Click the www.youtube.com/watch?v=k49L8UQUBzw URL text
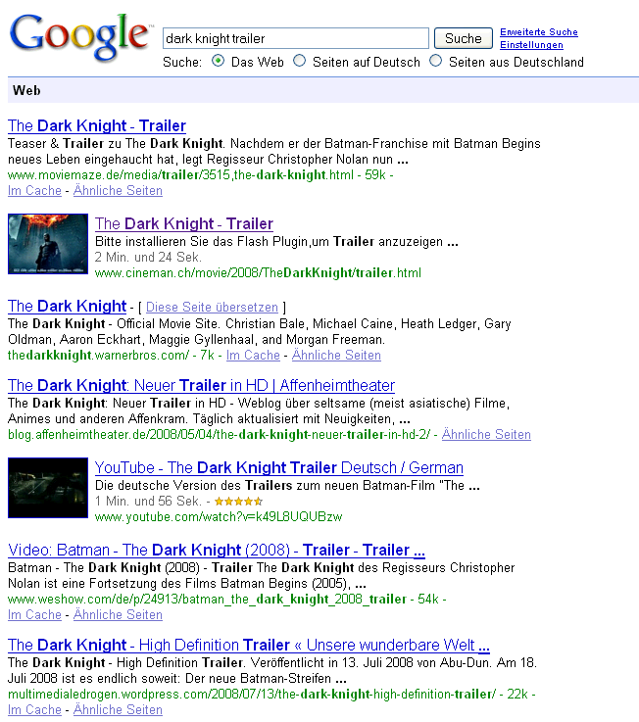 coord(219,517)
